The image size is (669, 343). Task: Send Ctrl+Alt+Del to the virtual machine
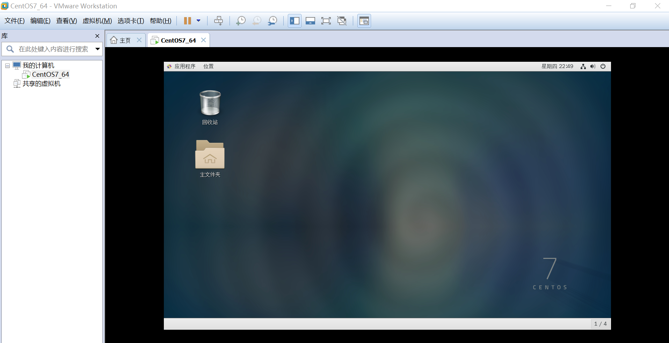click(x=218, y=21)
